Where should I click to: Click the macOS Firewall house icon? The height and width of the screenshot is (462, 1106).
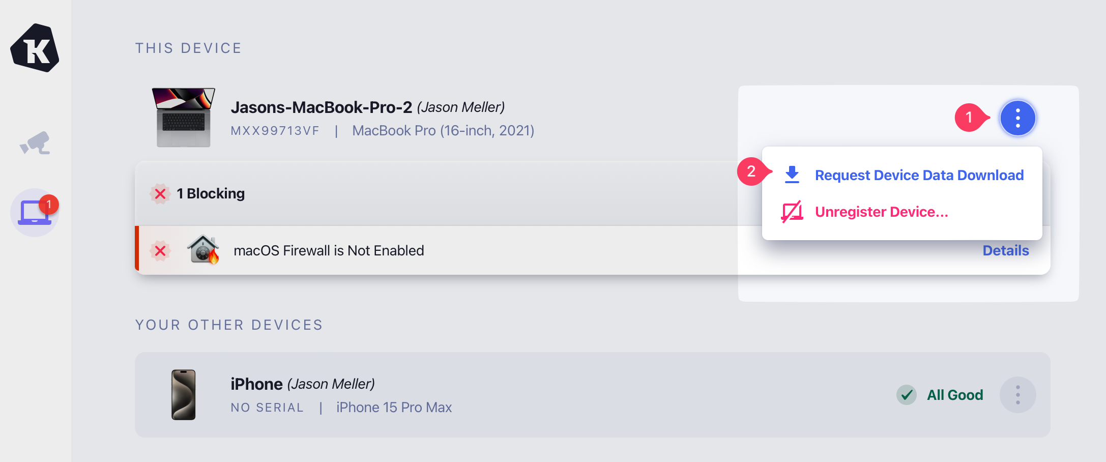coord(203,249)
